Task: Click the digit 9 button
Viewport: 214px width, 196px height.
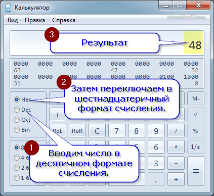Action: point(156,131)
